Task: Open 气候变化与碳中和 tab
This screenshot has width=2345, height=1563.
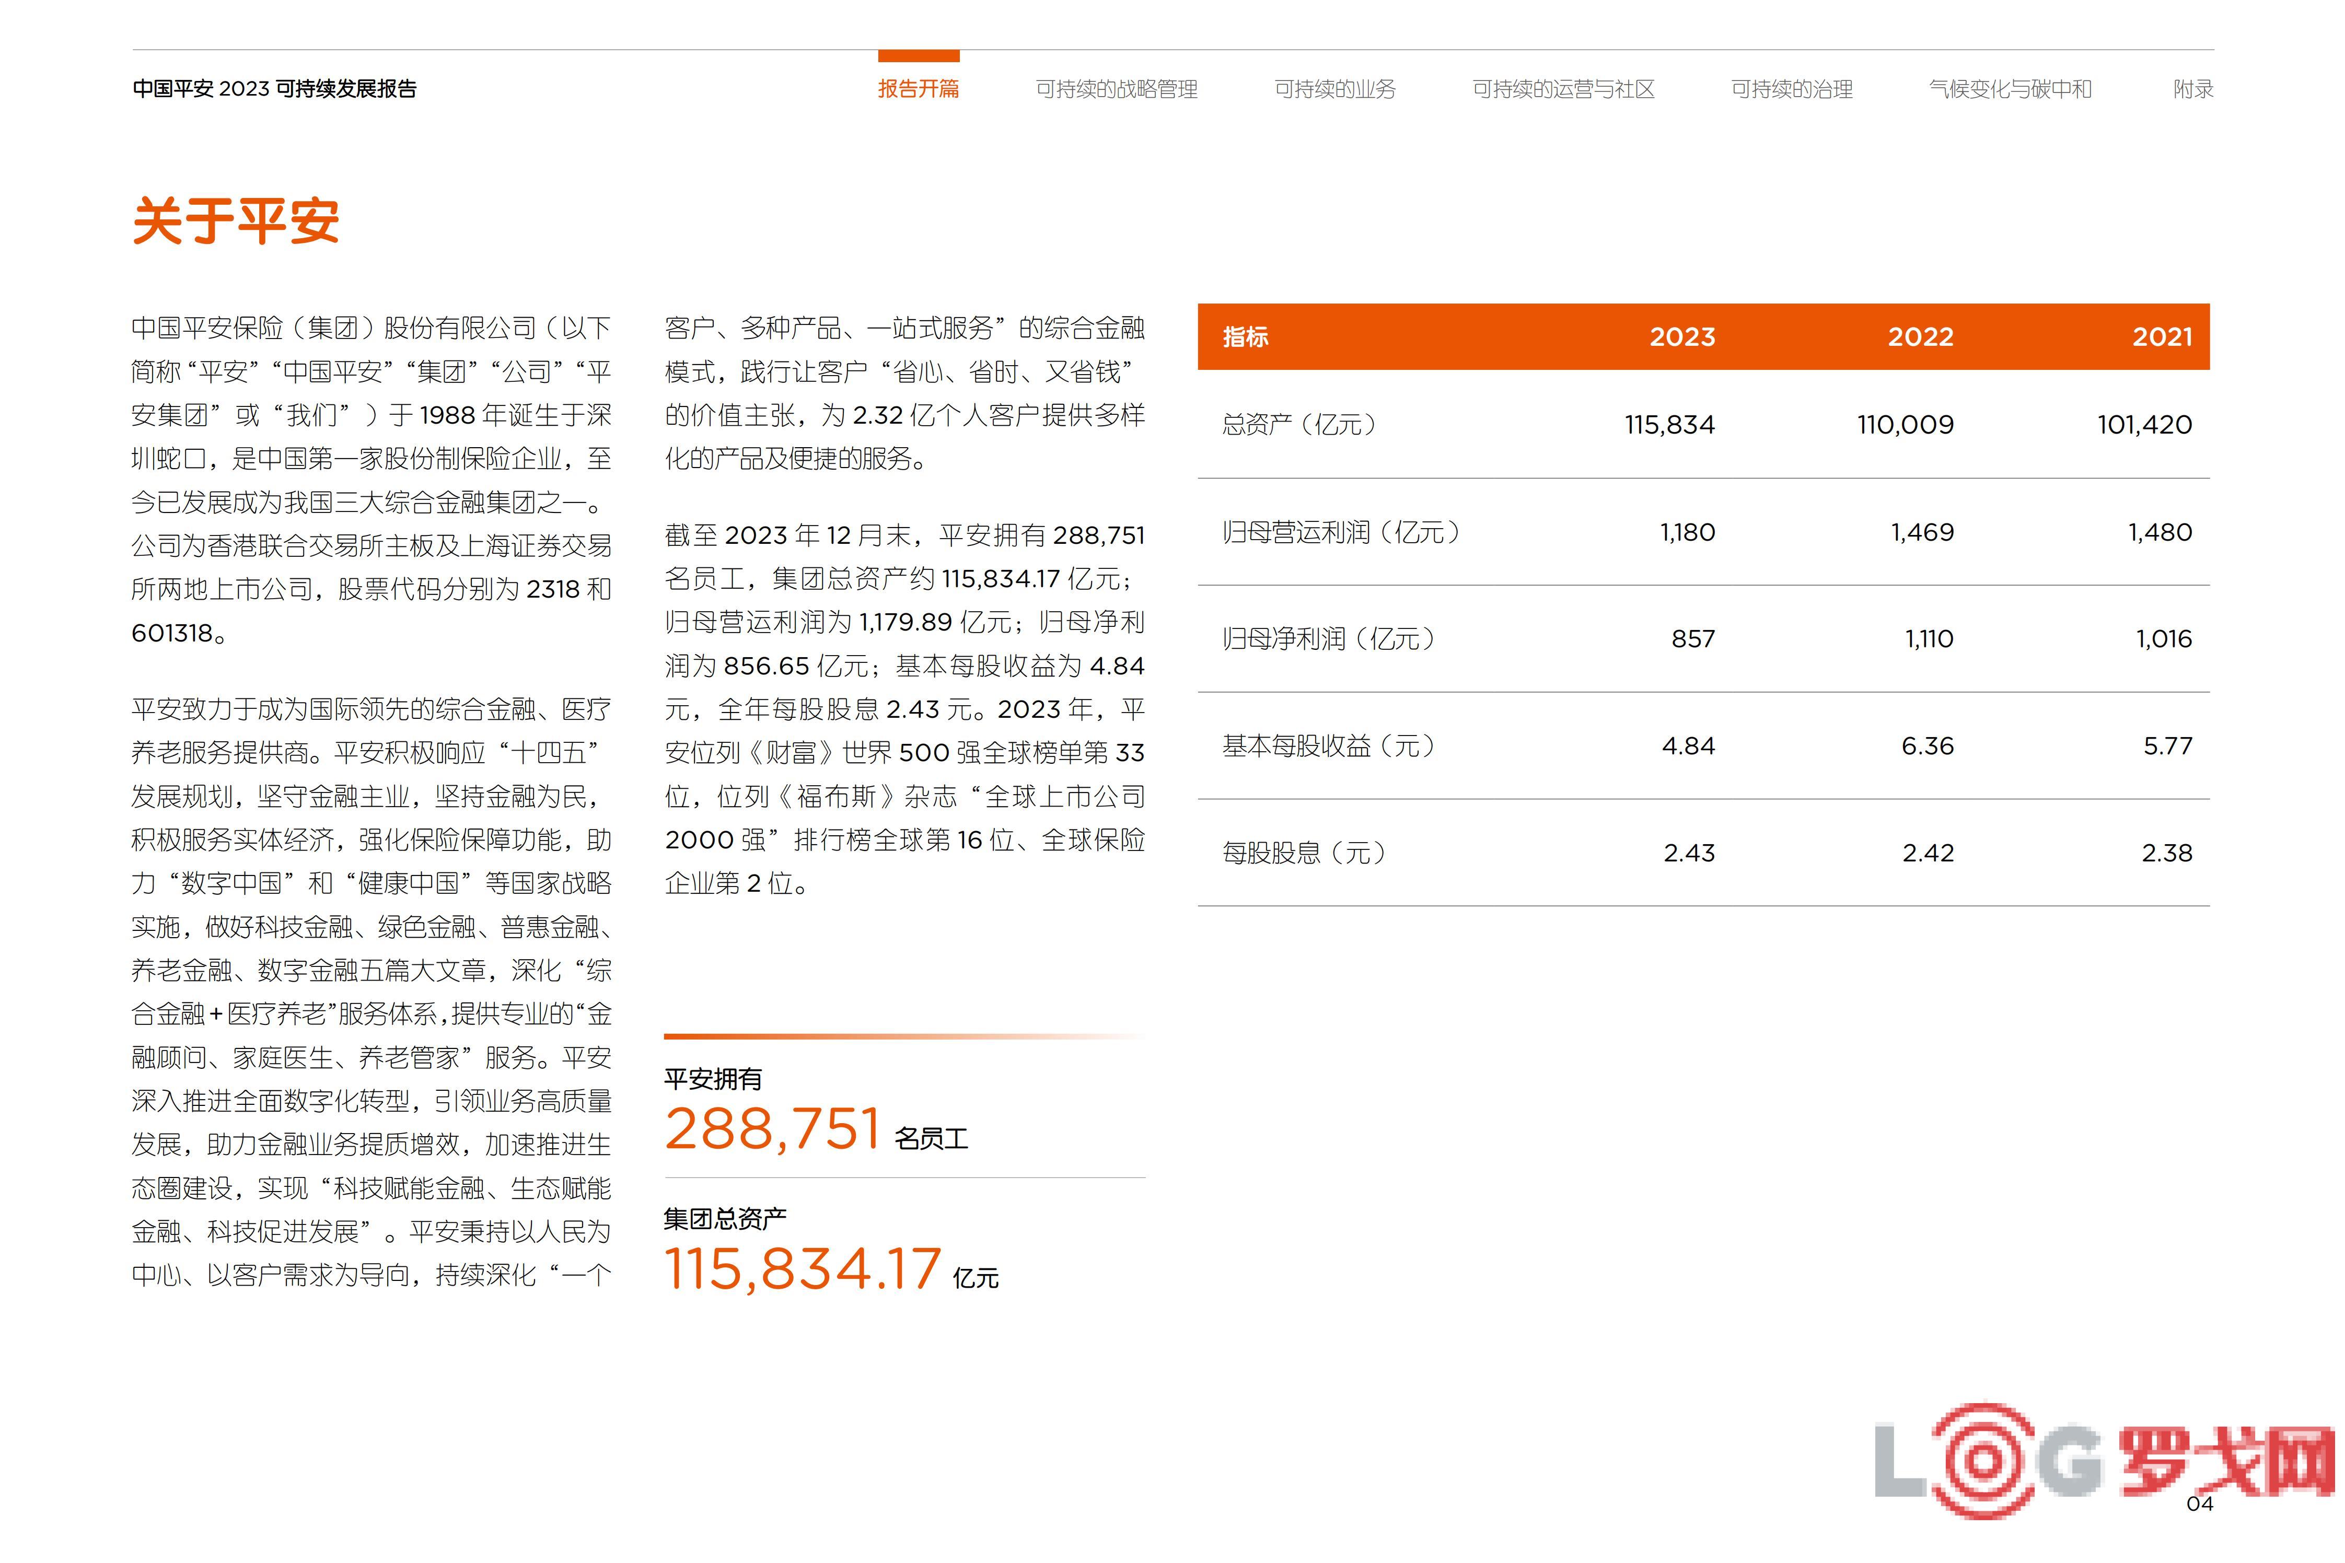Action: click(2009, 89)
